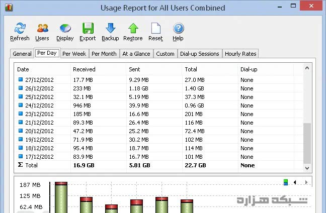Click the table scrollbar up arrow
326x213 pixels.
pos(307,68)
